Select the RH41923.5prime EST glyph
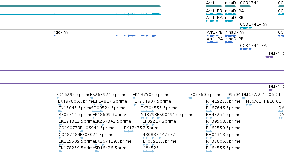The height and width of the screenshot is (153, 284). click(209, 105)
